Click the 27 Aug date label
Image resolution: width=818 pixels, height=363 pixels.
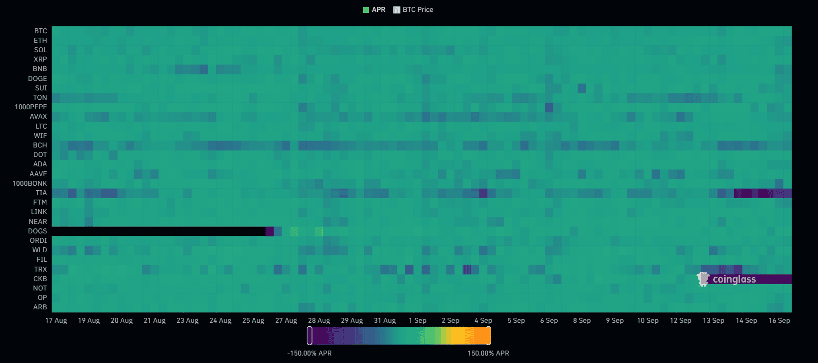click(286, 320)
